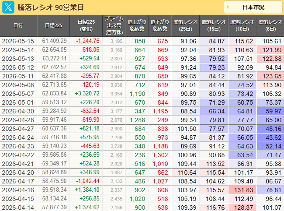Click the advancers count 1,190
Viewport: 284px width, 211px height.
coord(137,94)
